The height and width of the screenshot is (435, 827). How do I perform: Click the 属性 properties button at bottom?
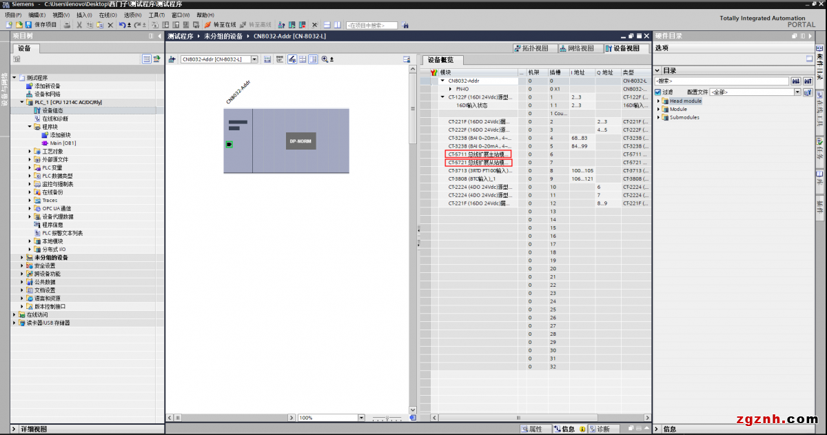point(531,429)
